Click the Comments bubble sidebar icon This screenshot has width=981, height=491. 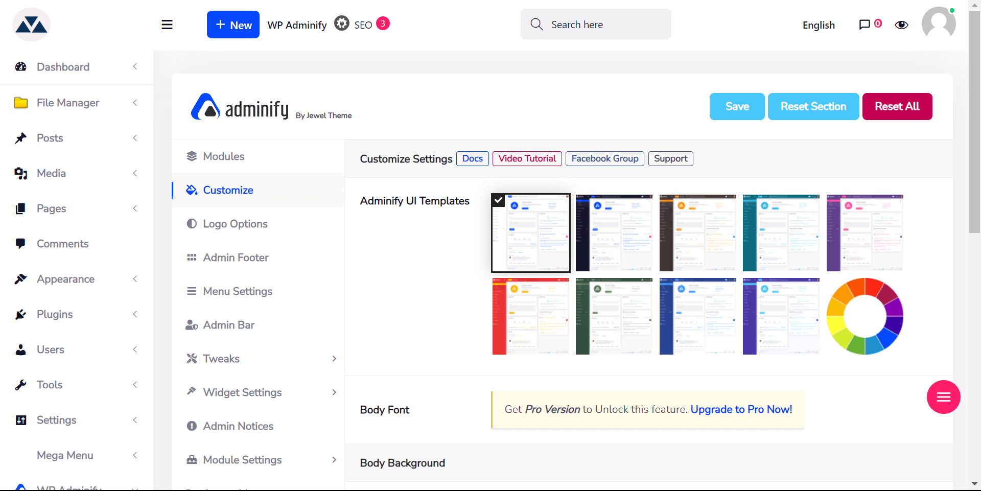20,244
